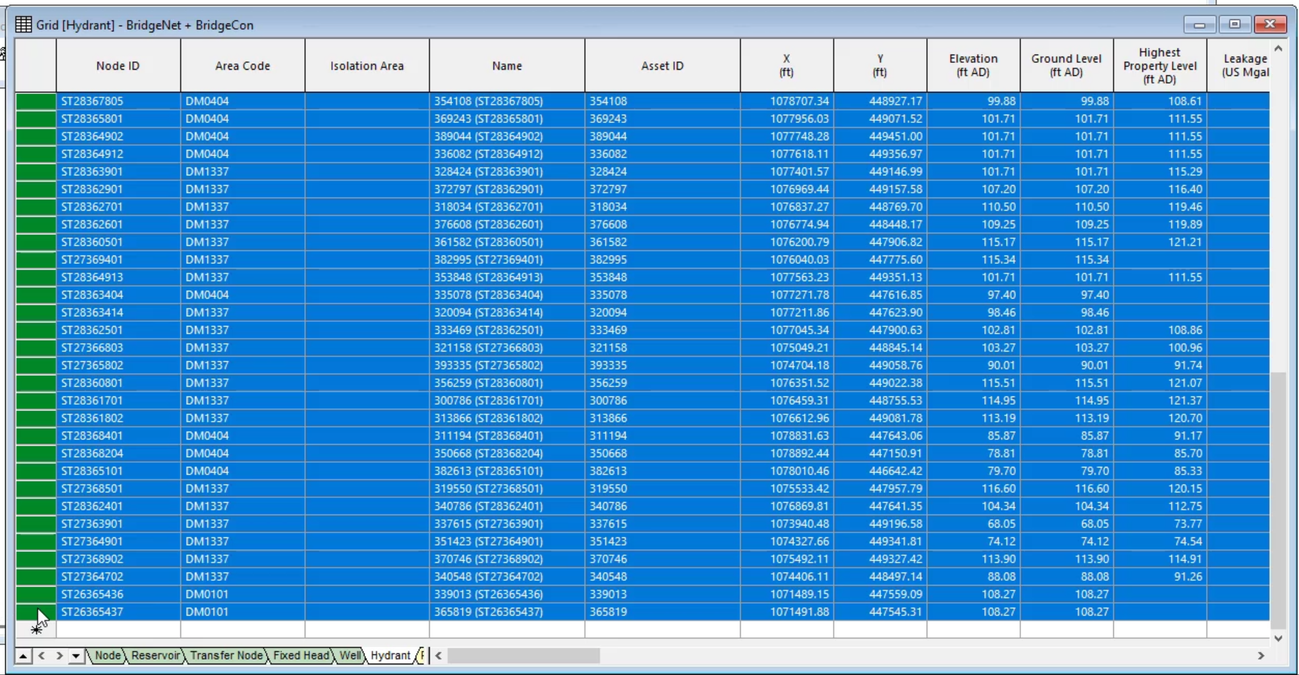
Task: Click the Grid window table icon
Action: pyautogui.click(x=23, y=24)
